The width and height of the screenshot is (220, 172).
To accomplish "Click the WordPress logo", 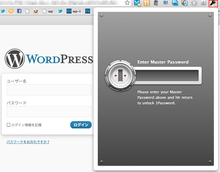I will click(x=49, y=59).
